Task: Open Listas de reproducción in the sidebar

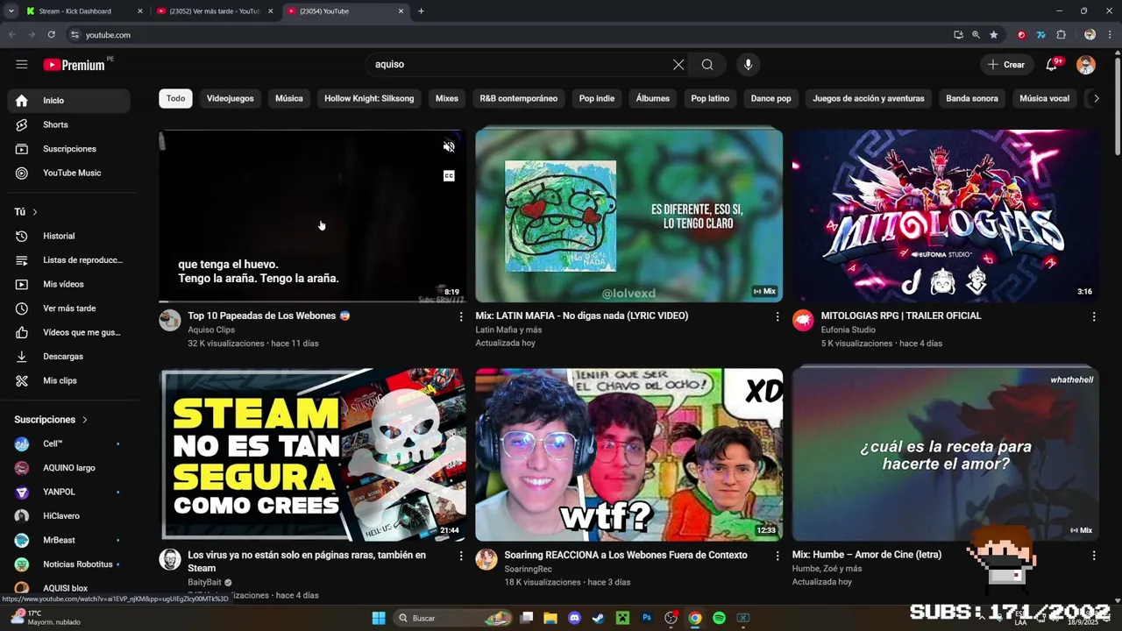Action: 68,260
